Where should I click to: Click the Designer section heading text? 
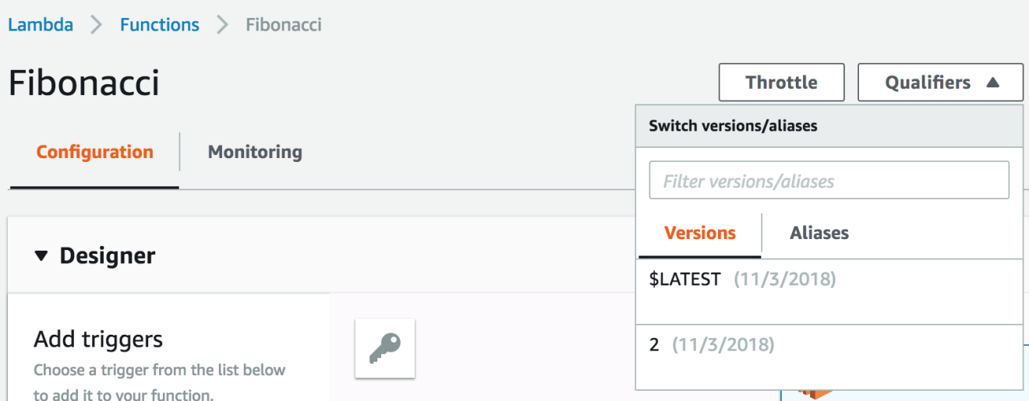108,255
